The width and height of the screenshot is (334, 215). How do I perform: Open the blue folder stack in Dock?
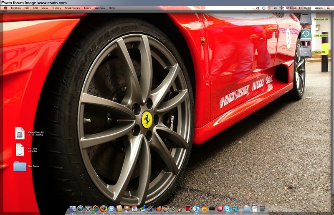click(x=247, y=209)
